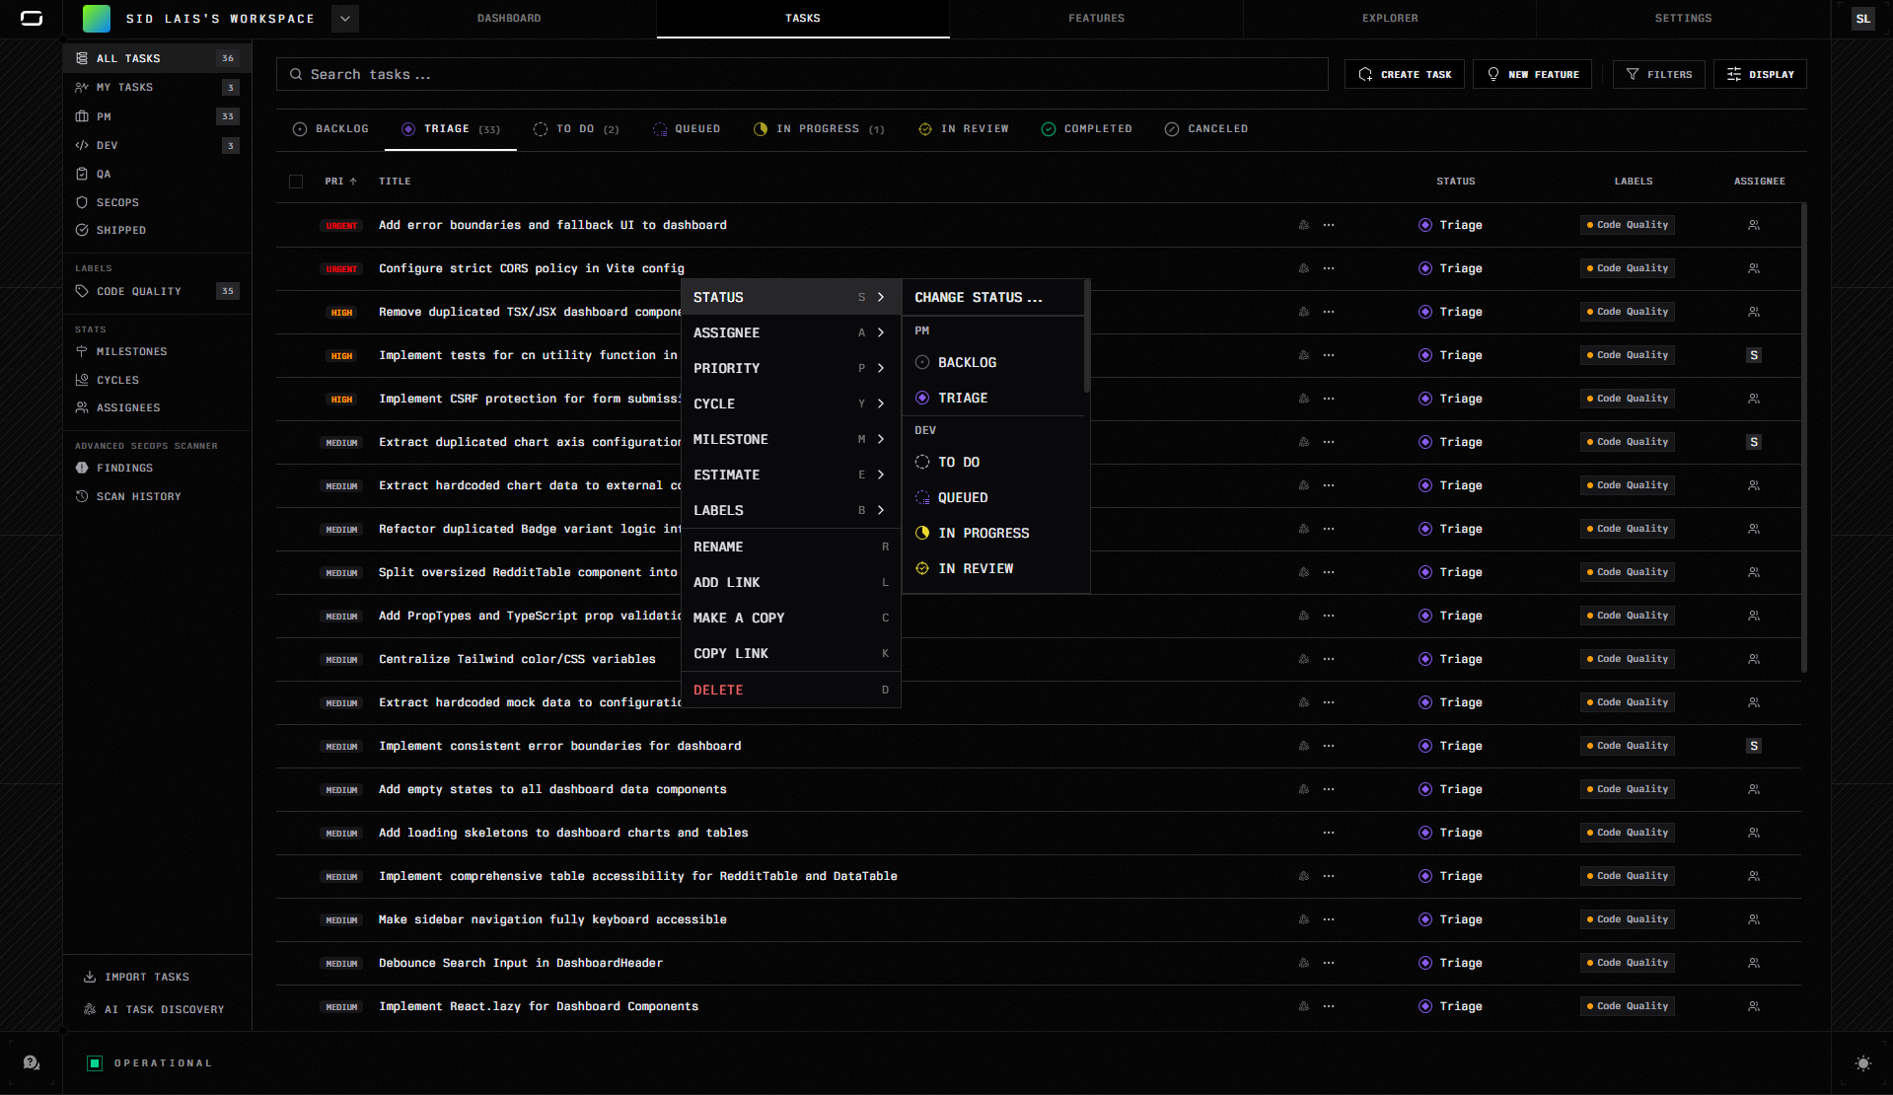Click the Code Quality label swatch in first row
Screen dimensions: 1893x1095
point(1627,225)
